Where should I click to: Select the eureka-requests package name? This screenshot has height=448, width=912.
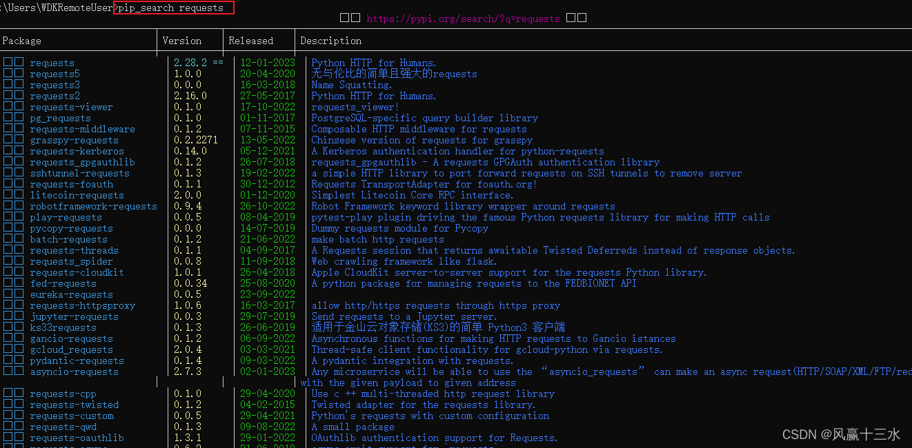(71, 294)
